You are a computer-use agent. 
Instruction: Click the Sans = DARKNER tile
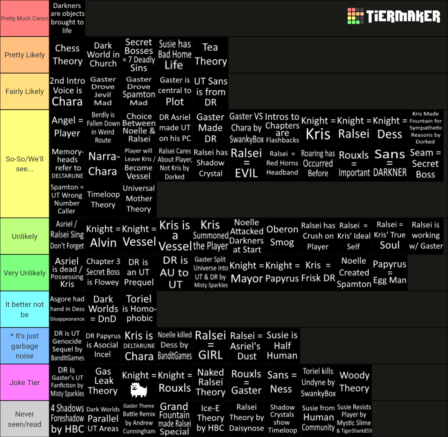pos(390,163)
